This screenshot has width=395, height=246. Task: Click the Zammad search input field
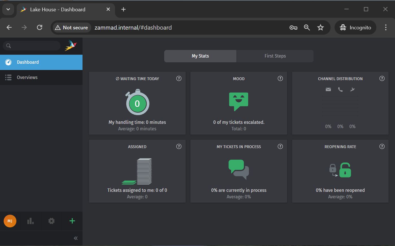point(34,46)
